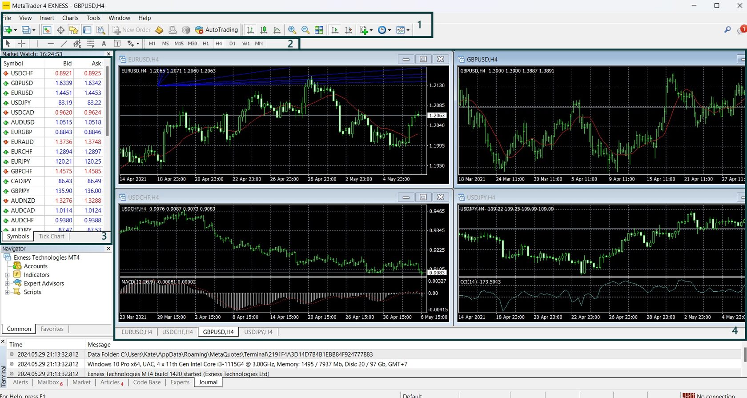Select the GBPUSD row in Market Watch
Screen dimensions: 747x398
pos(22,83)
